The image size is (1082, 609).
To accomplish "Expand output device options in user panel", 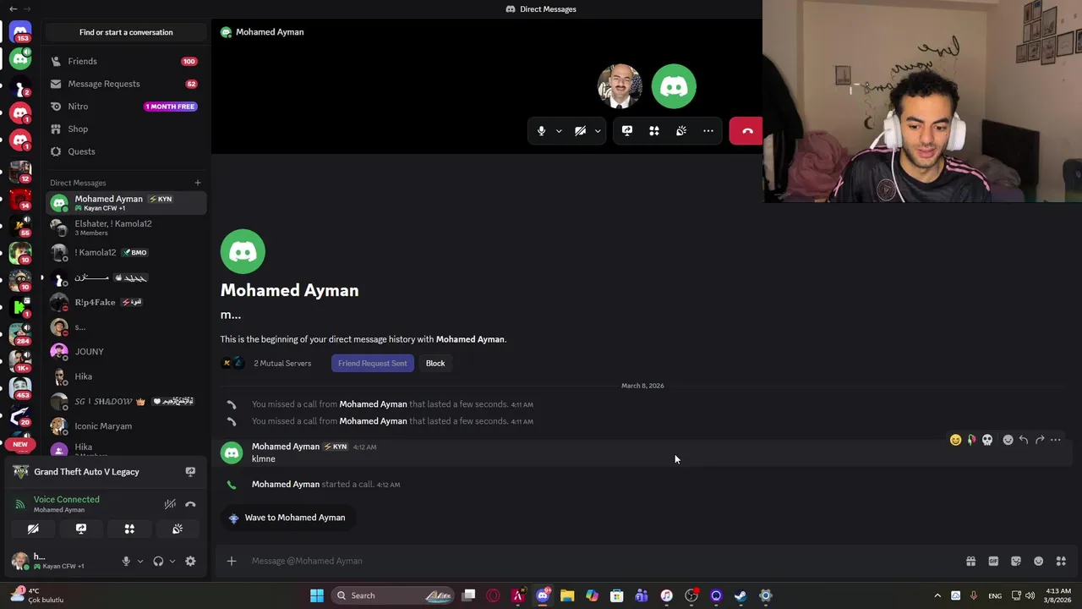I will coord(172,561).
